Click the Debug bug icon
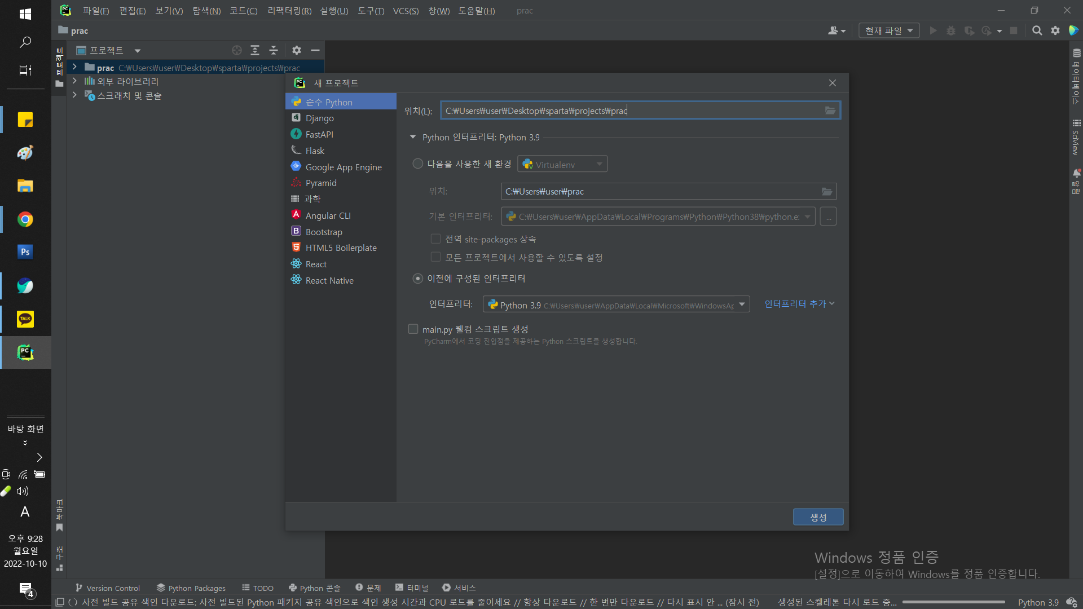 coord(951,30)
